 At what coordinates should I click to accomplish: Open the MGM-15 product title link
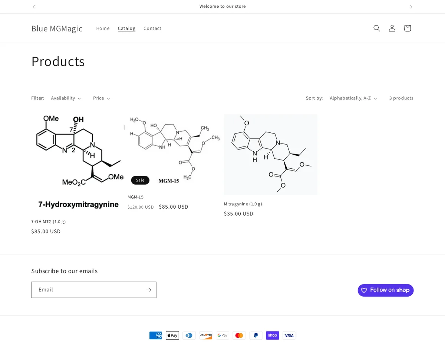(x=135, y=197)
